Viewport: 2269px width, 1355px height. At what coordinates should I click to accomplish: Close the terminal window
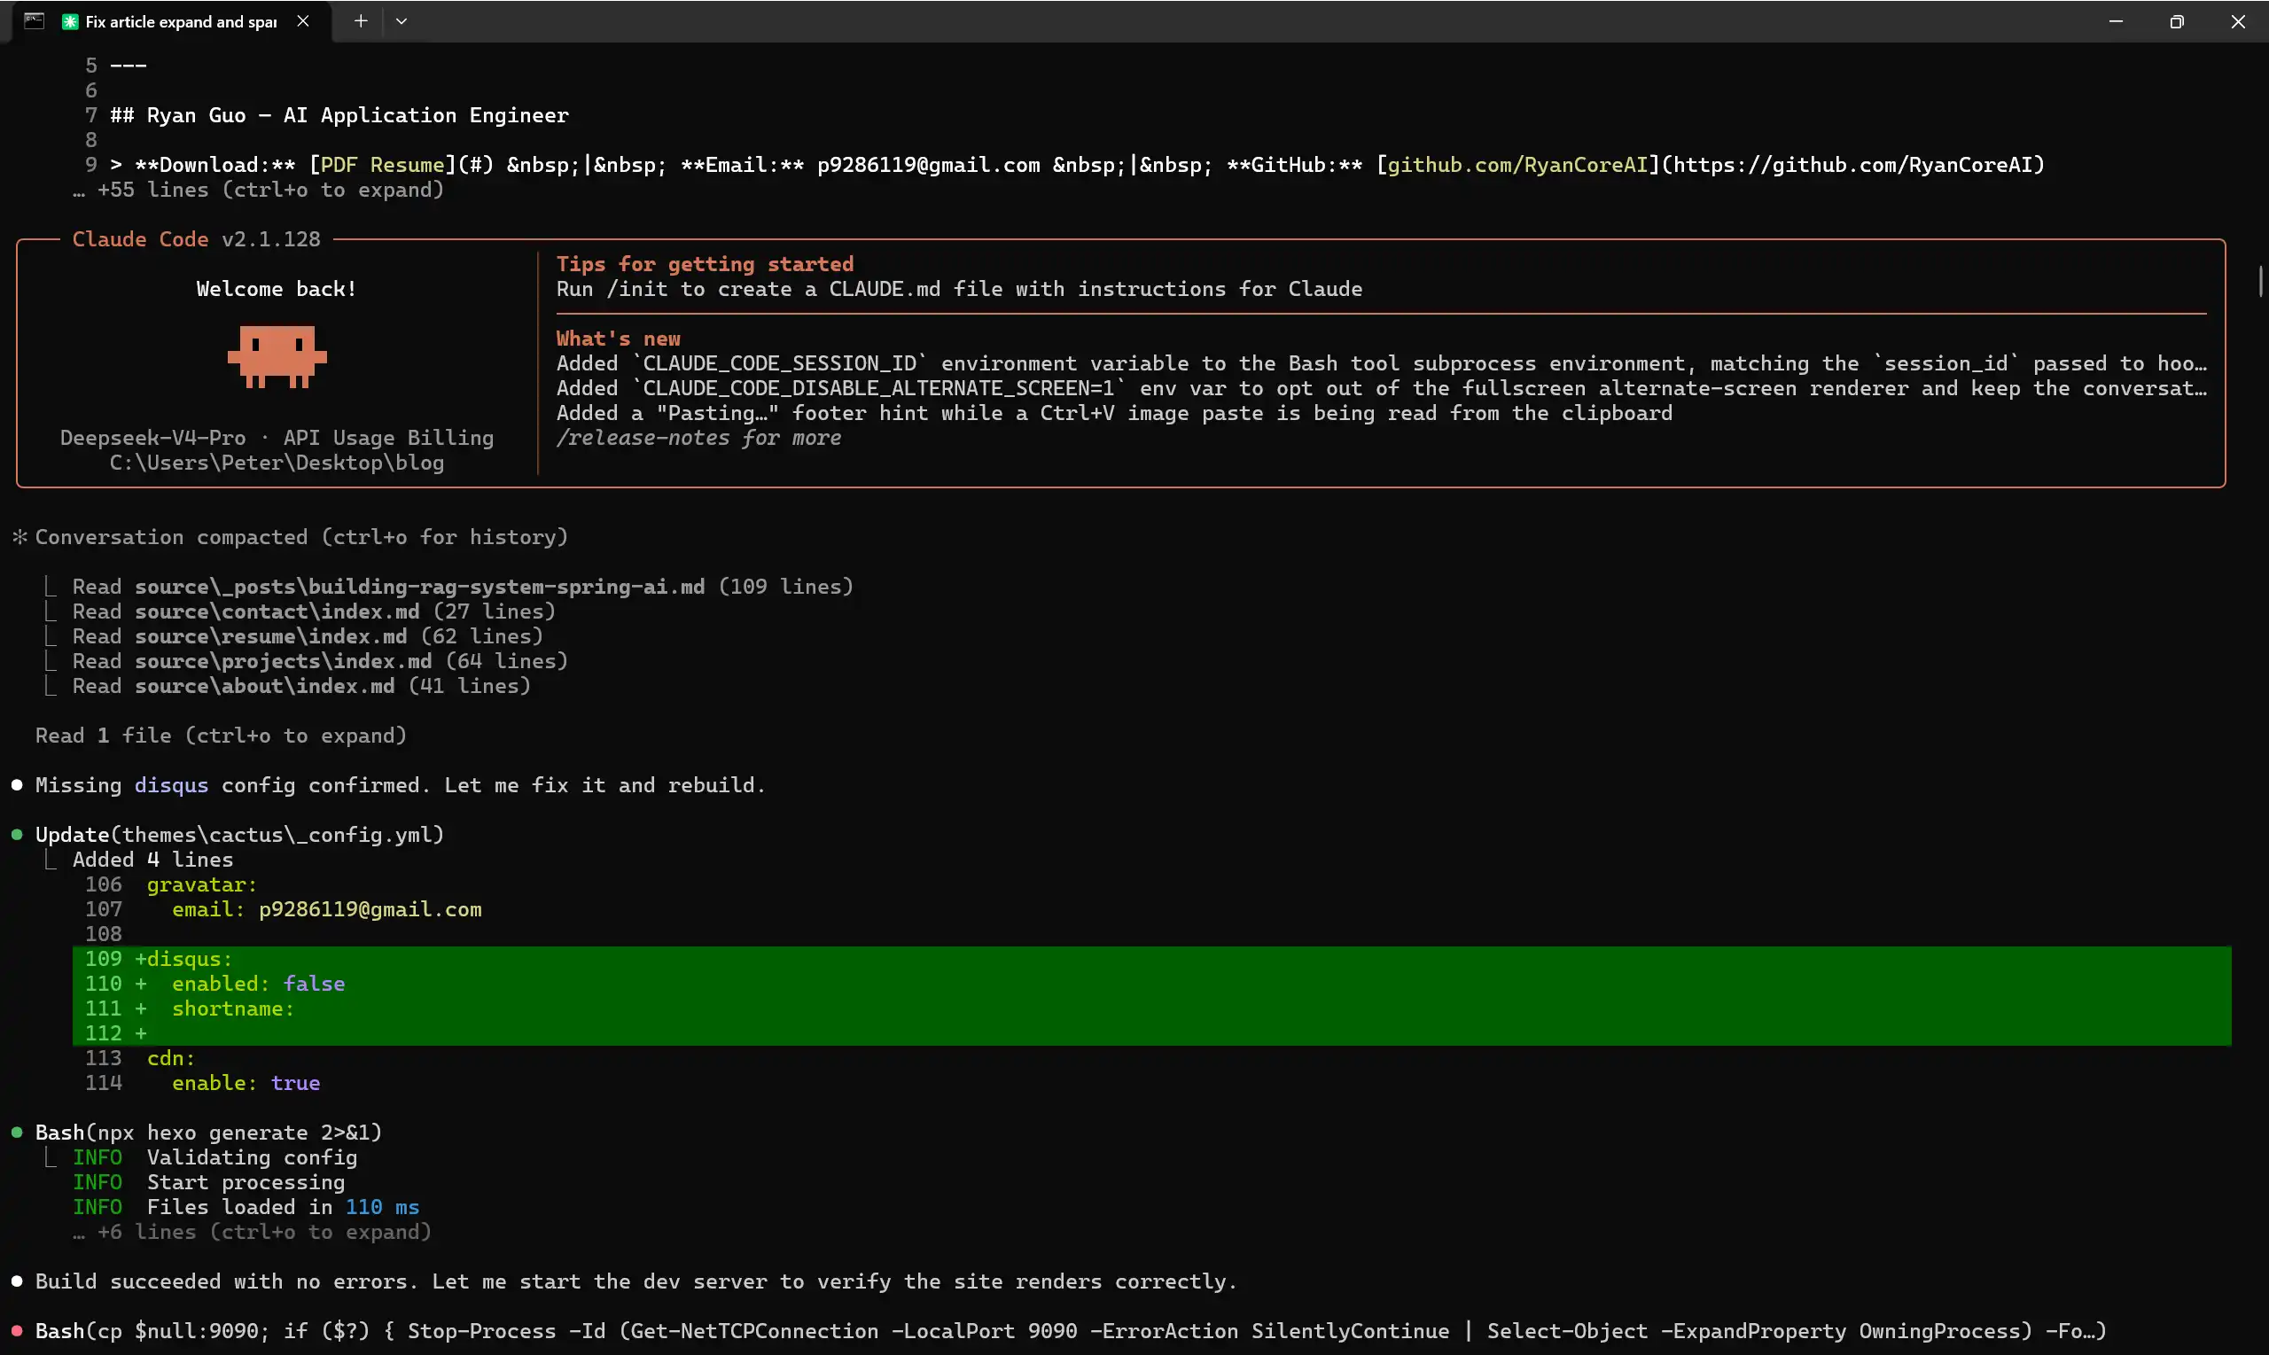[2238, 21]
